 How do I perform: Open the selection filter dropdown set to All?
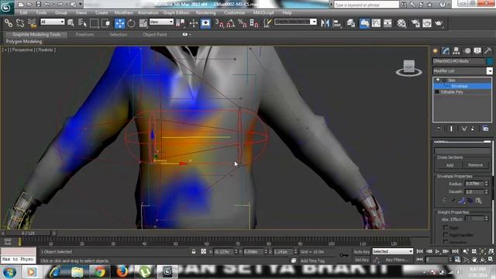point(53,22)
